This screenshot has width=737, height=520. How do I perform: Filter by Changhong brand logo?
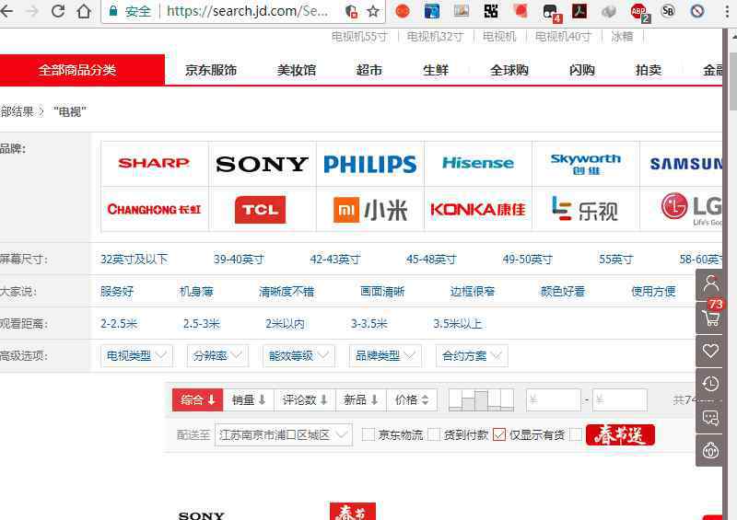[154, 209]
